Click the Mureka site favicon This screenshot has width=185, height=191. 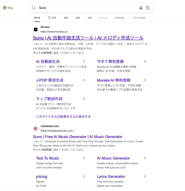click(x=36, y=29)
